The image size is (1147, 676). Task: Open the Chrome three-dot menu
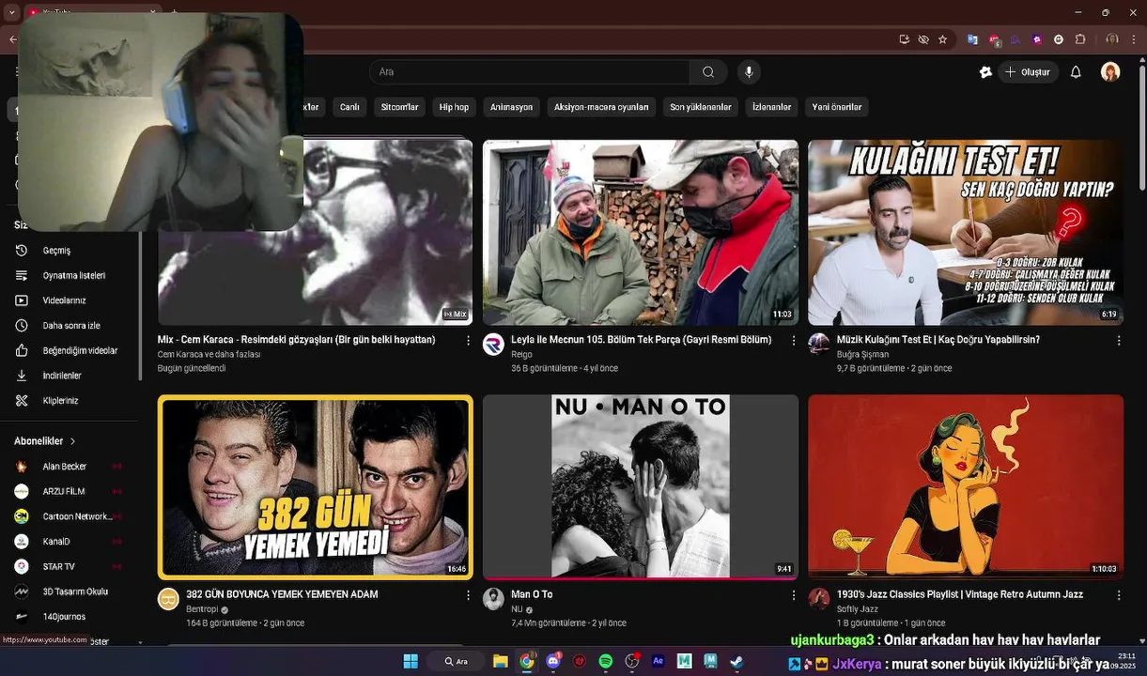point(1134,39)
